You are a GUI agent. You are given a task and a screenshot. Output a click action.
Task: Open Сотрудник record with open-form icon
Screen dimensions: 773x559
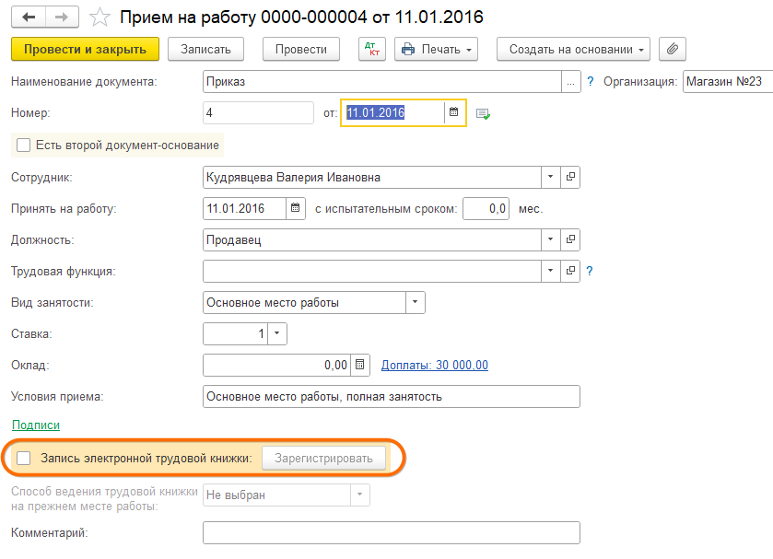click(x=570, y=177)
